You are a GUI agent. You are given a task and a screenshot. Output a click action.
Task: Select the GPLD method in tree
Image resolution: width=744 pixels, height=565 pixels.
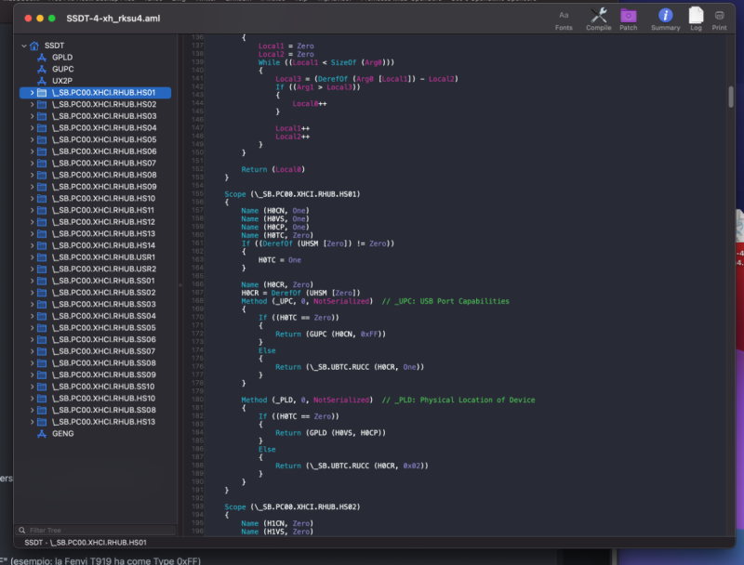click(x=62, y=57)
